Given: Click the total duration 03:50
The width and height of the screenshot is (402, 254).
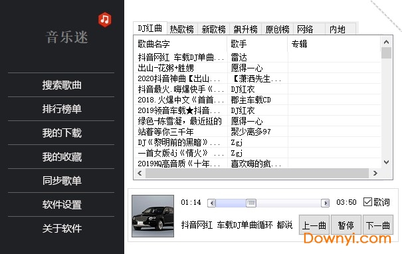Looking at the screenshot, I should click(x=346, y=202).
